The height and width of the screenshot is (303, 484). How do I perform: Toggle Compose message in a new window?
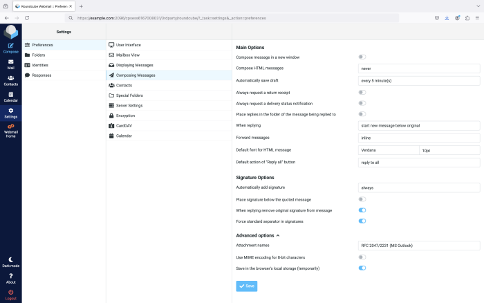click(362, 57)
